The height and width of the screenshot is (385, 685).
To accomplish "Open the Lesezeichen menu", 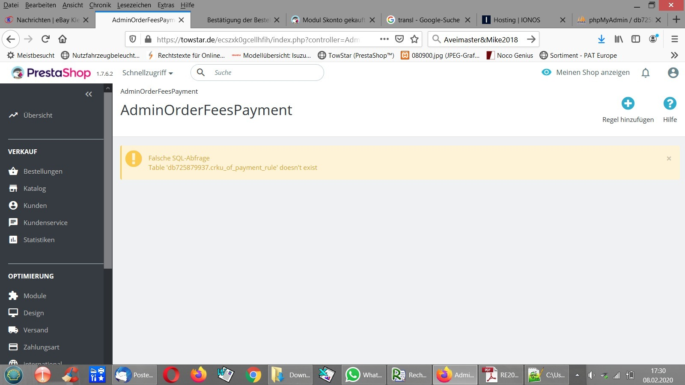I will tap(134, 5).
